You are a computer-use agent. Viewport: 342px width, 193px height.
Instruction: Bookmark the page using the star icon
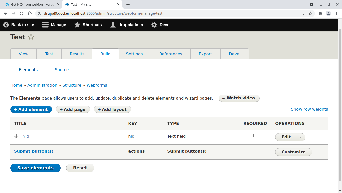(x=311, y=13)
